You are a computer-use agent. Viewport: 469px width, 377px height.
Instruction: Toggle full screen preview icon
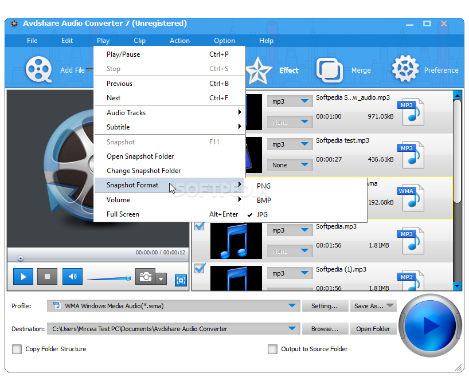point(181,280)
